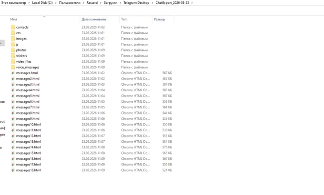Image resolution: width=324 pixels, height=195 pixels.
Task: Click the 576 КБ size value
Action: pyautogui.click(x=167, y=147)
